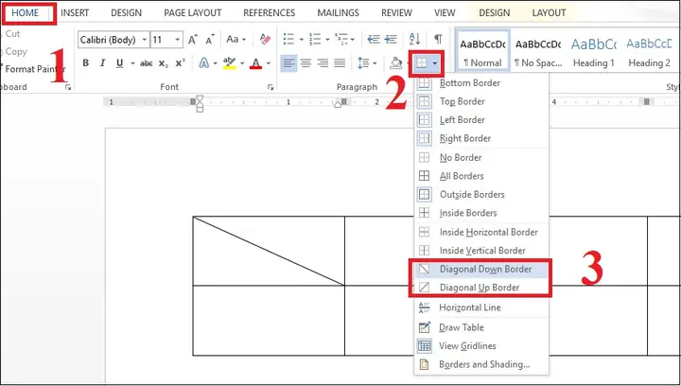Open Borders and Shading dialog
Screen dimensions: 681x386
pyautogui.click(x=481, y=365)
